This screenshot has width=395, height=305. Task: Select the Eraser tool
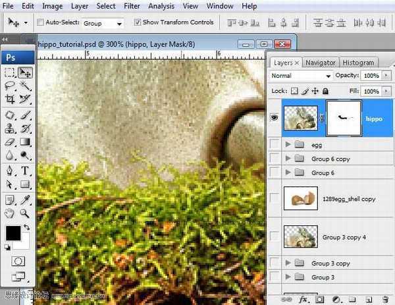pos(10,142)
